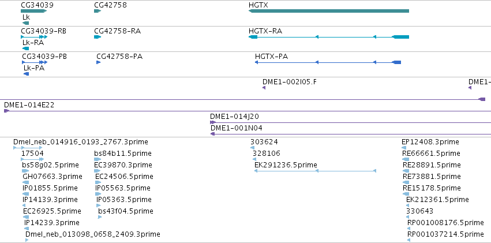
Task: Click the 17504 cDNA alignment
Action: [x=32, y=159]
